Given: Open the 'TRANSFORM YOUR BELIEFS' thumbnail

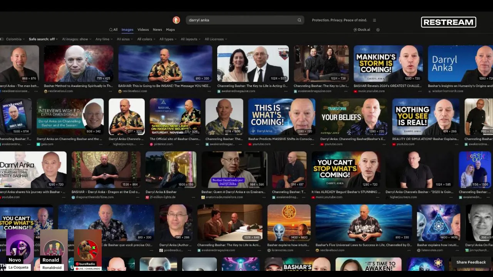Looking at the screenshot, I should (x=354, y=117).
